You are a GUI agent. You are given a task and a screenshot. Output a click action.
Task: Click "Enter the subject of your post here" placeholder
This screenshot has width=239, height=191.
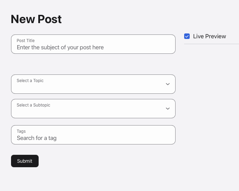60,48
